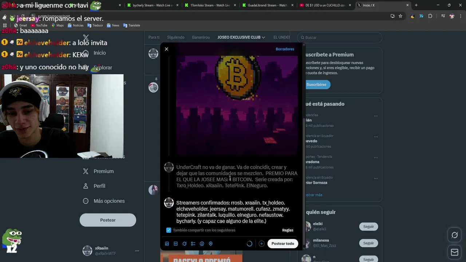Open options for the Sornoza trend
The height and width of the screenshot is (262, 466).
[376, 178]
